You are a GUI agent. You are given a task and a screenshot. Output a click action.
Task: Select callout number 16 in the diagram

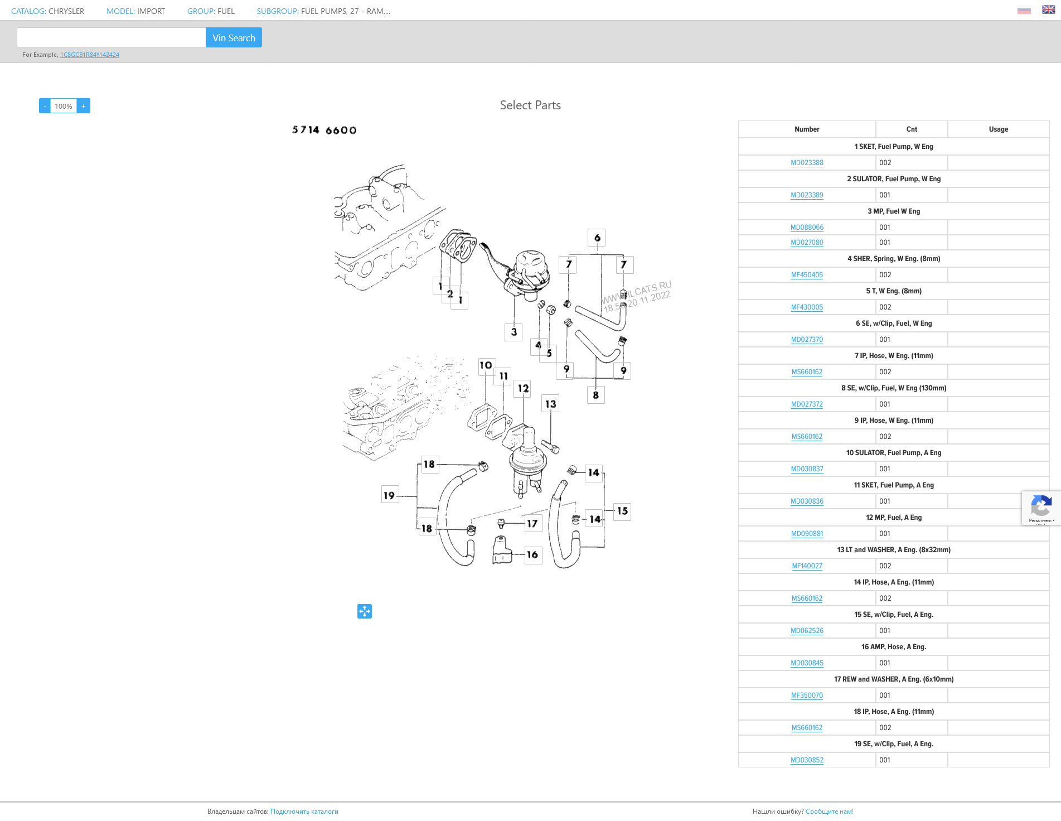coord(533,554)
